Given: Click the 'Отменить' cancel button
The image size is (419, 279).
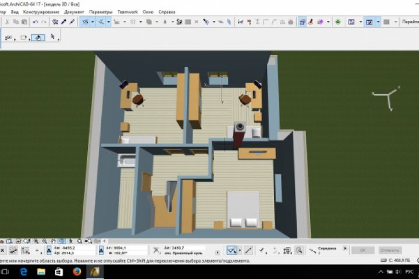Looking at the screenshot, I should pyautogui.click(x=390, y=250).
